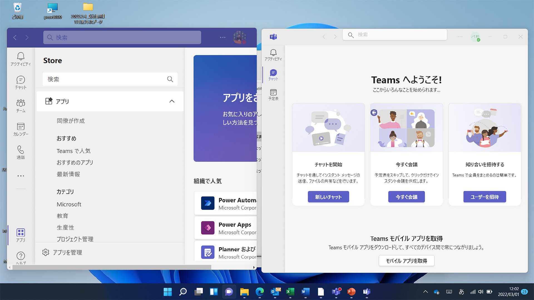The width and height of the screenshot is (534, 300).
Task: Select the アプリ icon in the sidebar
Action: tap(21, 235)
